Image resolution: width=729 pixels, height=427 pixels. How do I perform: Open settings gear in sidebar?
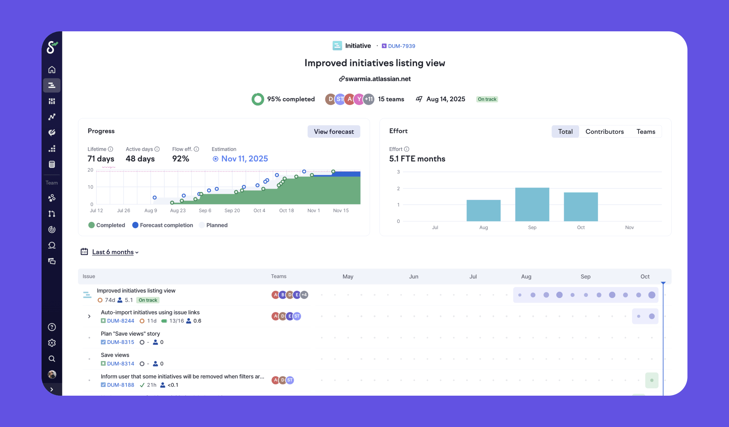pos(52,343)
